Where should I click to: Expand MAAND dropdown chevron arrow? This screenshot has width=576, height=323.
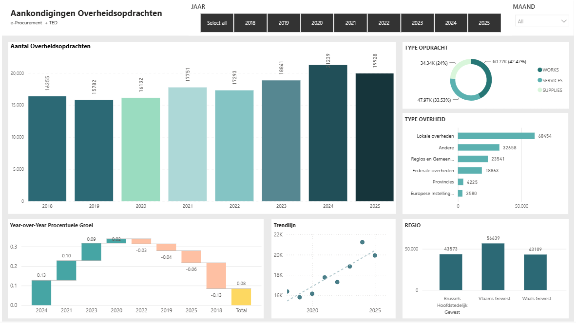click(563, 21)
